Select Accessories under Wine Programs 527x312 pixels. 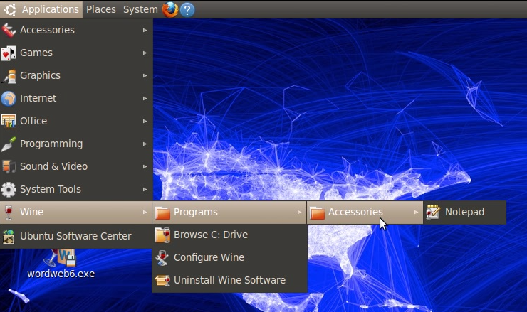point(365,213)
